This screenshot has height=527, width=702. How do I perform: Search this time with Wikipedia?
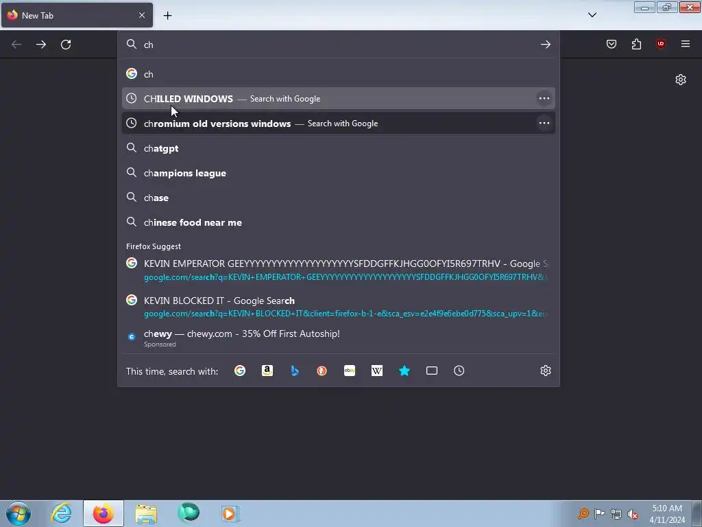377,371
